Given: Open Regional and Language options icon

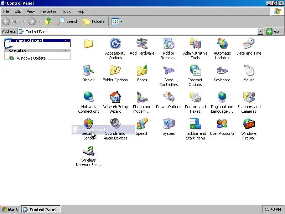Looking at the screenshot, I should click(222, 97).
